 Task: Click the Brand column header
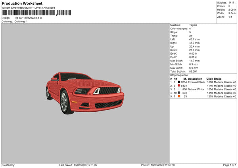pyautogui.click(x=218, y=79)
